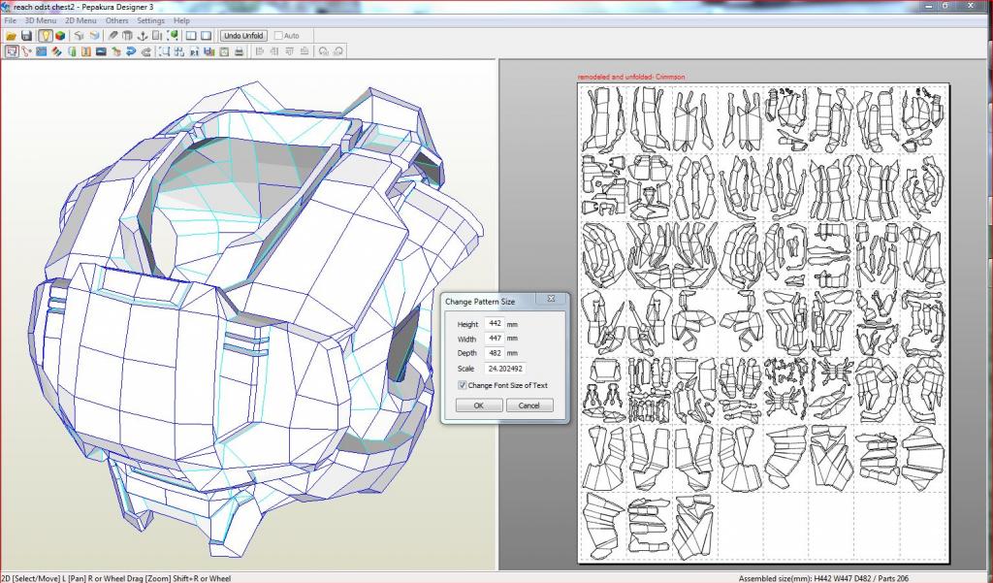Image resolution: width=993 pixels, height=583 pixels.
Task: Click the two-pane split view layout icon
Action: pos(191,36)
